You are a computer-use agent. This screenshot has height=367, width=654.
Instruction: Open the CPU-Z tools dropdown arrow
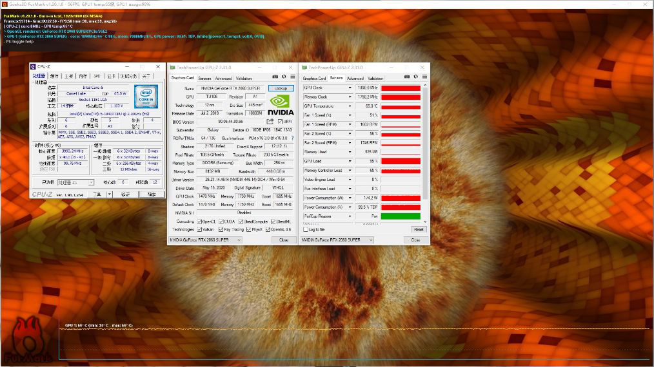point(110,194)
